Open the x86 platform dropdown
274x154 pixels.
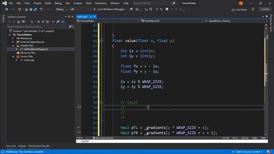(x=80, y=9)
